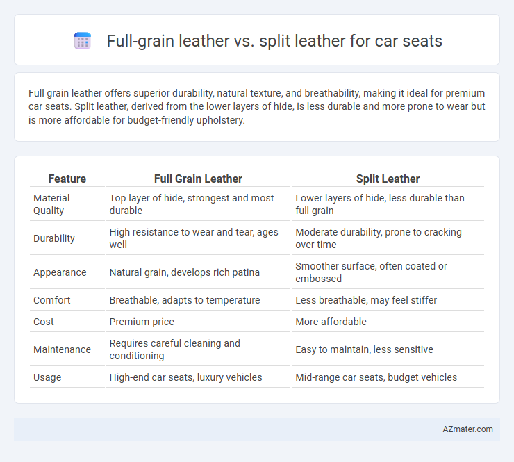Click 'Smoother surface, often coated or embossed' cell

coord(388,272)
